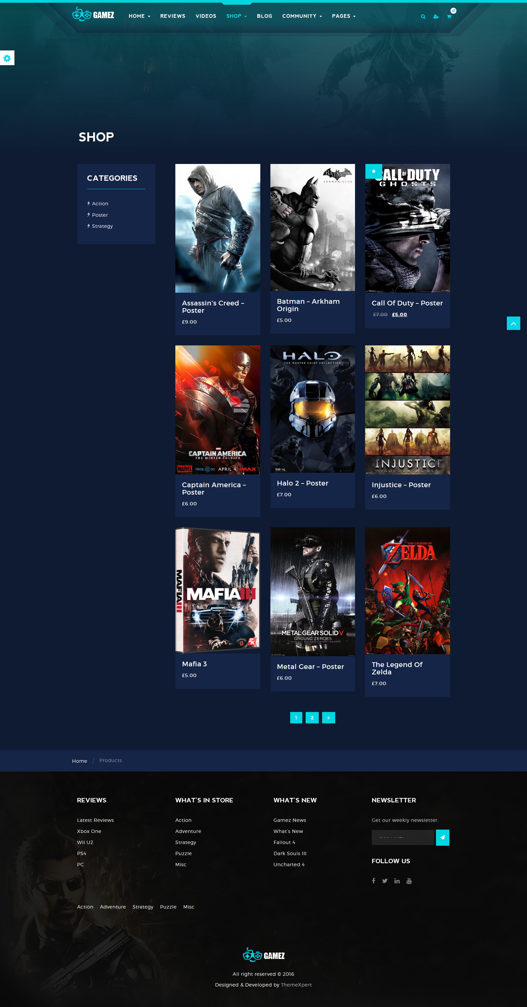This screenshot has width=527, height=1007.
Task: Open the Halo poster image
Action: click(312, 409)
